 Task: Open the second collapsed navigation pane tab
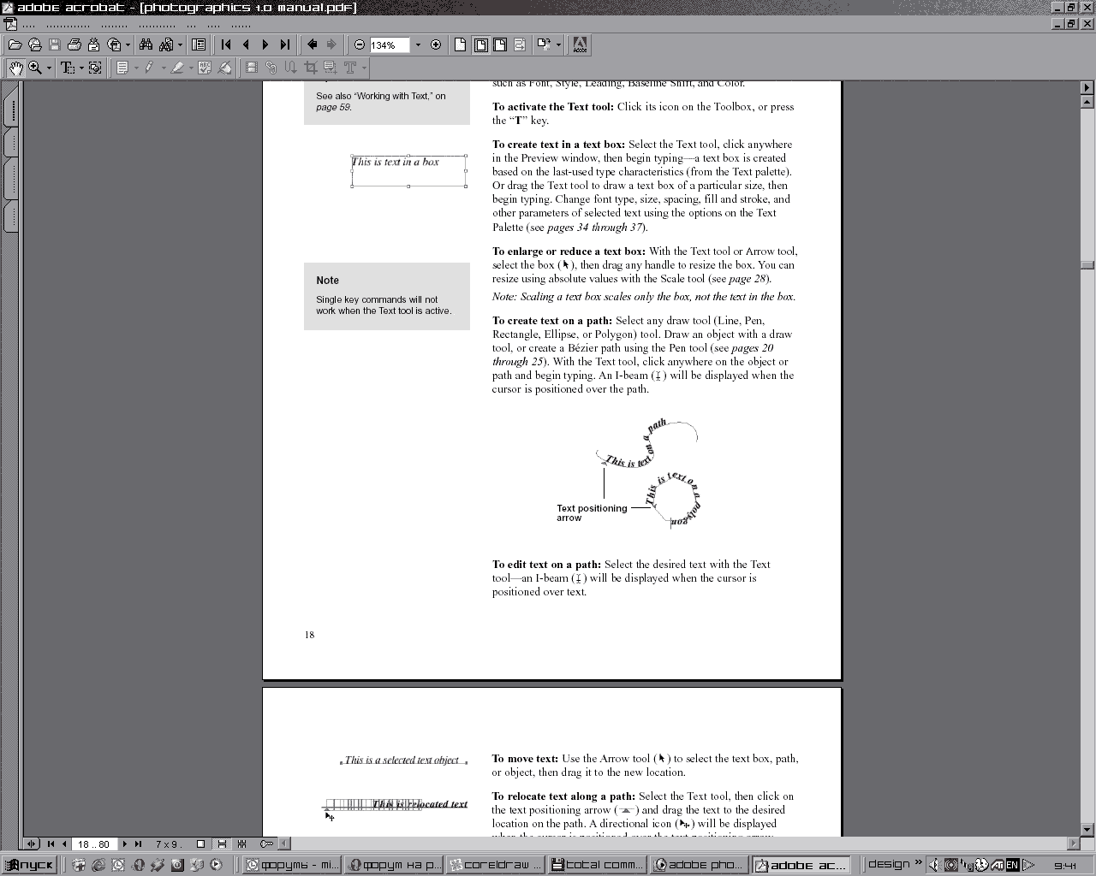coord(11,143)
